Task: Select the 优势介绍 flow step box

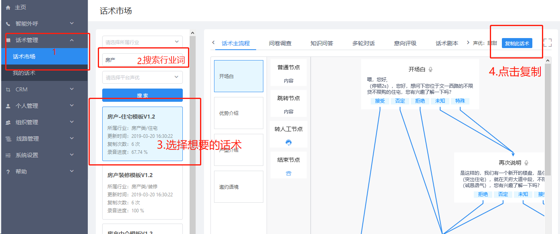Action: point(239,113)
